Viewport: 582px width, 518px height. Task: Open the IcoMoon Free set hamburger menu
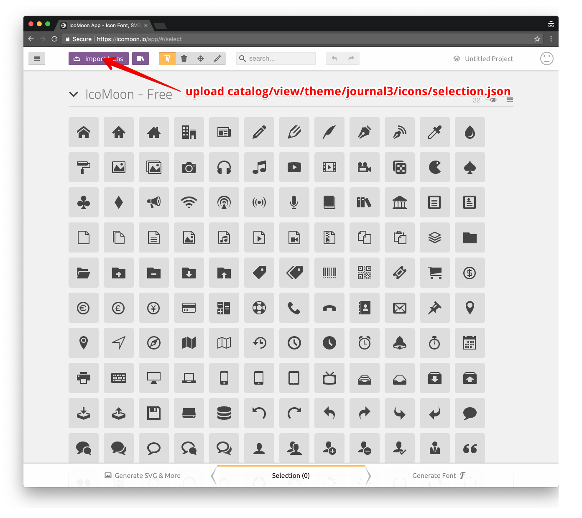point(510,100)
